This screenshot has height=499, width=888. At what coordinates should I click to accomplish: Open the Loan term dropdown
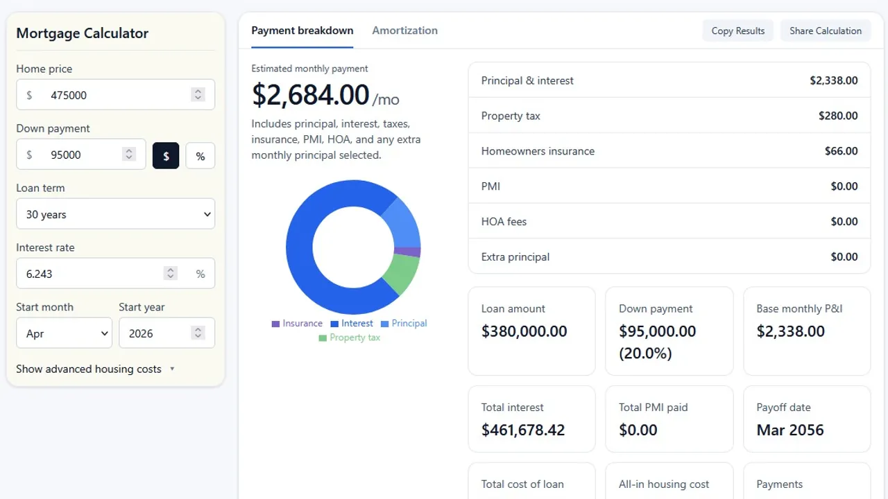pyautogui.click(x=115, y=214)
